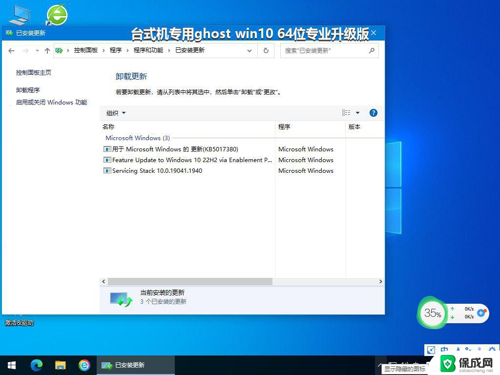Click the horizontal scrollbar left arrow
The image size is (500, 375).
(x=104, y=282)
